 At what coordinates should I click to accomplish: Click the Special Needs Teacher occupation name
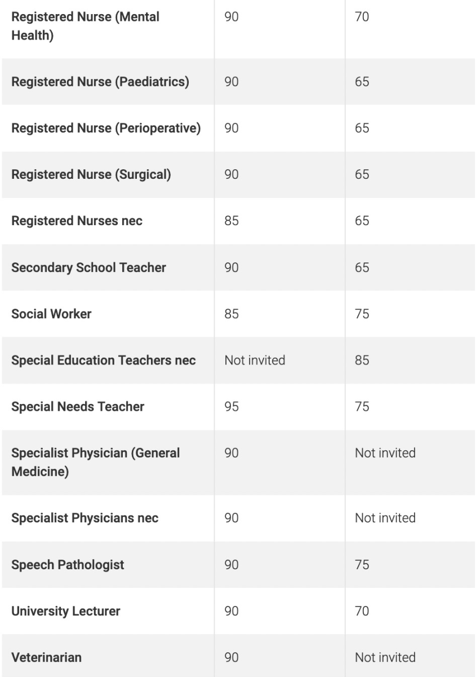click(x=78, y=406)
